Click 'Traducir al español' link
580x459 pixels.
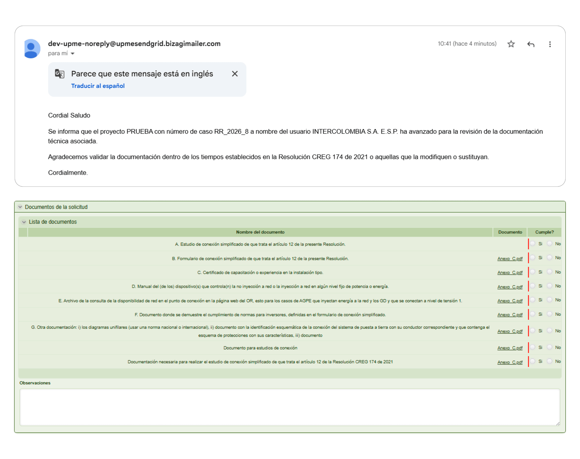coord(98,86)
